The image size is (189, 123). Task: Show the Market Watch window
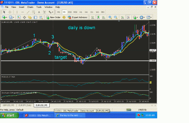pos(19,17)
